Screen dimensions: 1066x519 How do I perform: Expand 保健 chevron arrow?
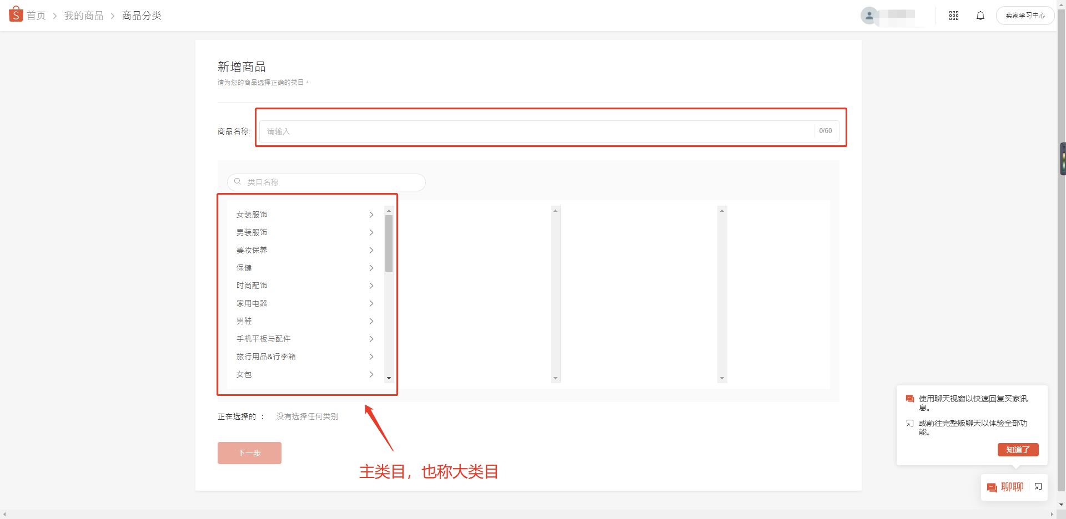click(x=371, y=268)
